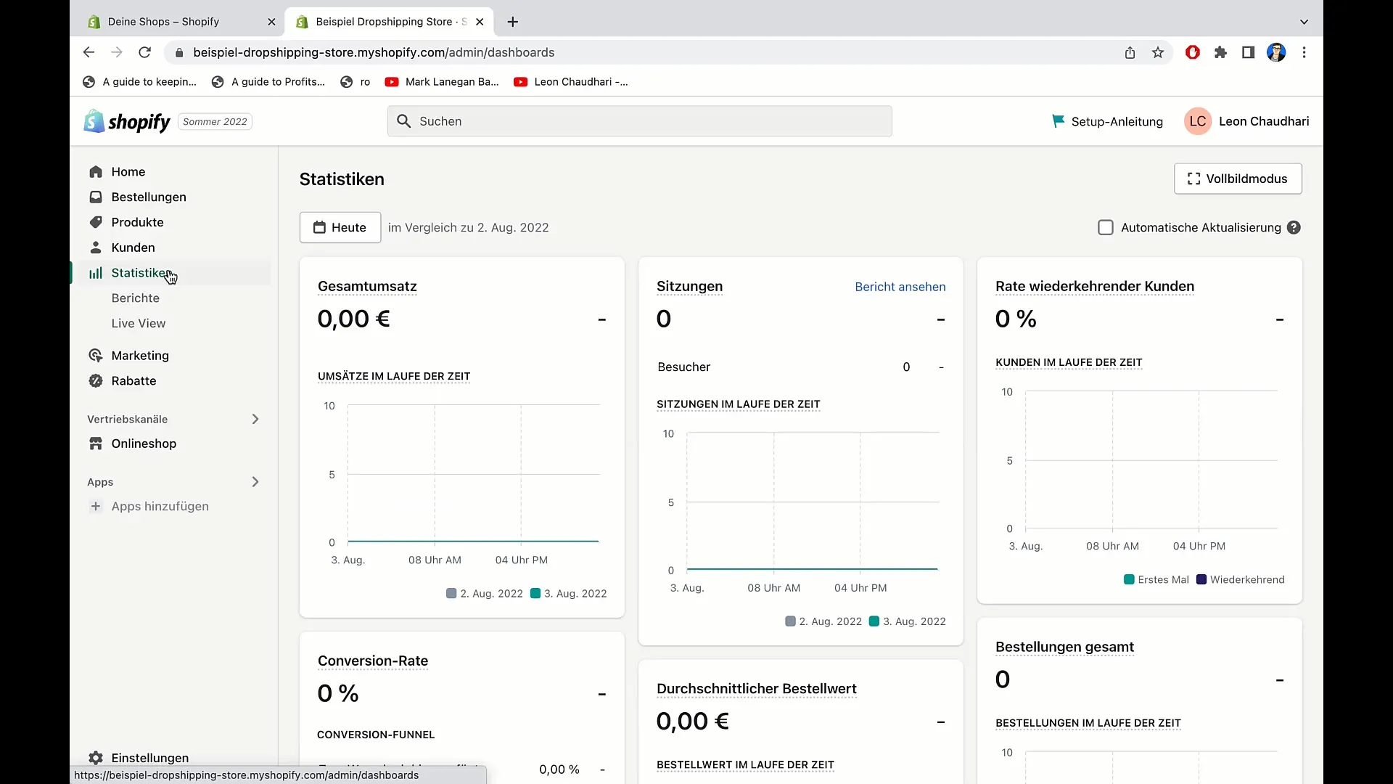The width and height of the screenshot is (1393, 784).
Task: Click the Einstellungen gear icon
Action: [95, 757]
